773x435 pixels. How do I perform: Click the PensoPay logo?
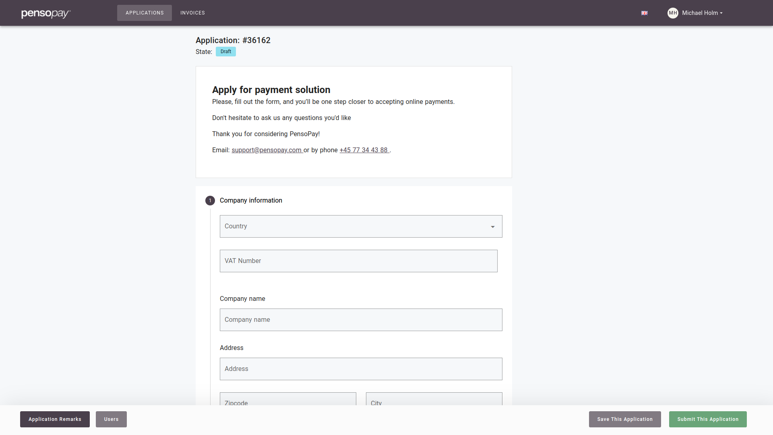45,13
